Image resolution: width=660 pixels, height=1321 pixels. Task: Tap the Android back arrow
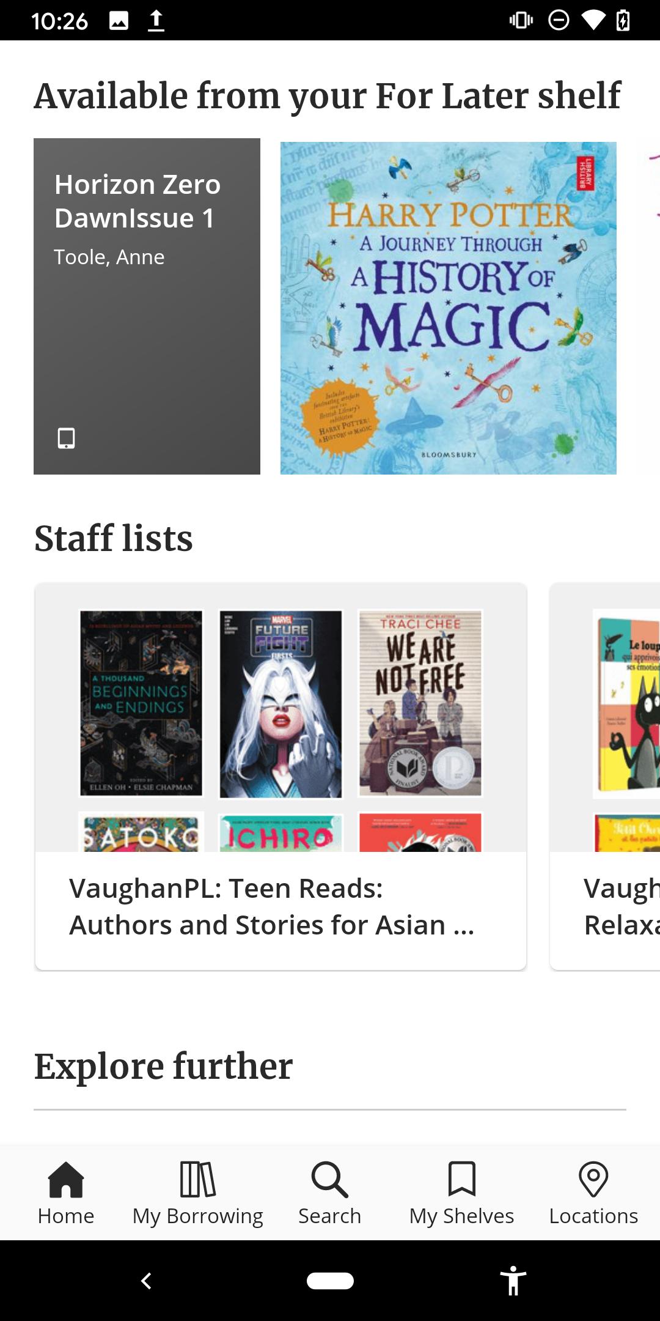click(x=146, y=1281)
